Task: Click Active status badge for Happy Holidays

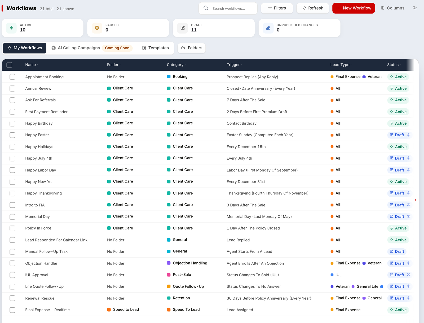Action: 398,147
